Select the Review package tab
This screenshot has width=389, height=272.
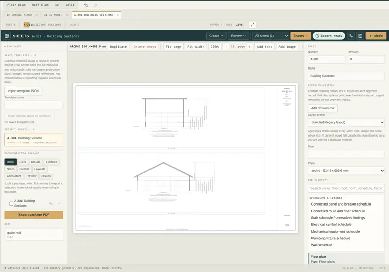tap(32, 176)
